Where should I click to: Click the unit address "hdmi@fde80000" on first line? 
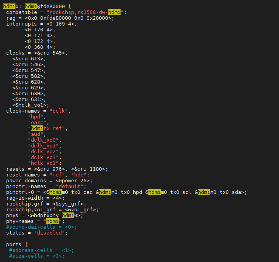tap(45, 7)
